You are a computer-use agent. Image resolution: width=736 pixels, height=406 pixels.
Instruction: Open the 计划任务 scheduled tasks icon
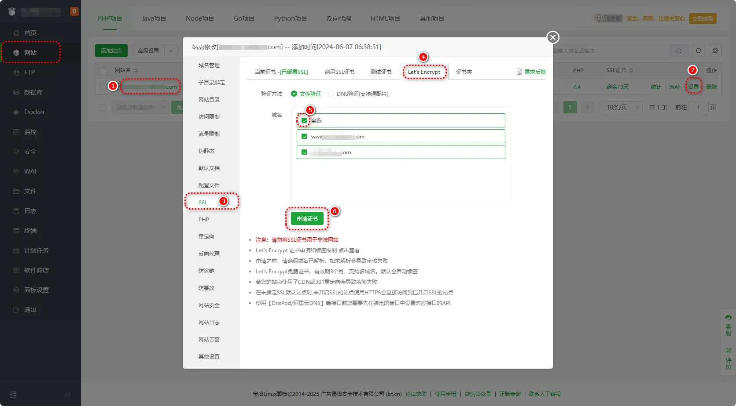tap(16, 250)
